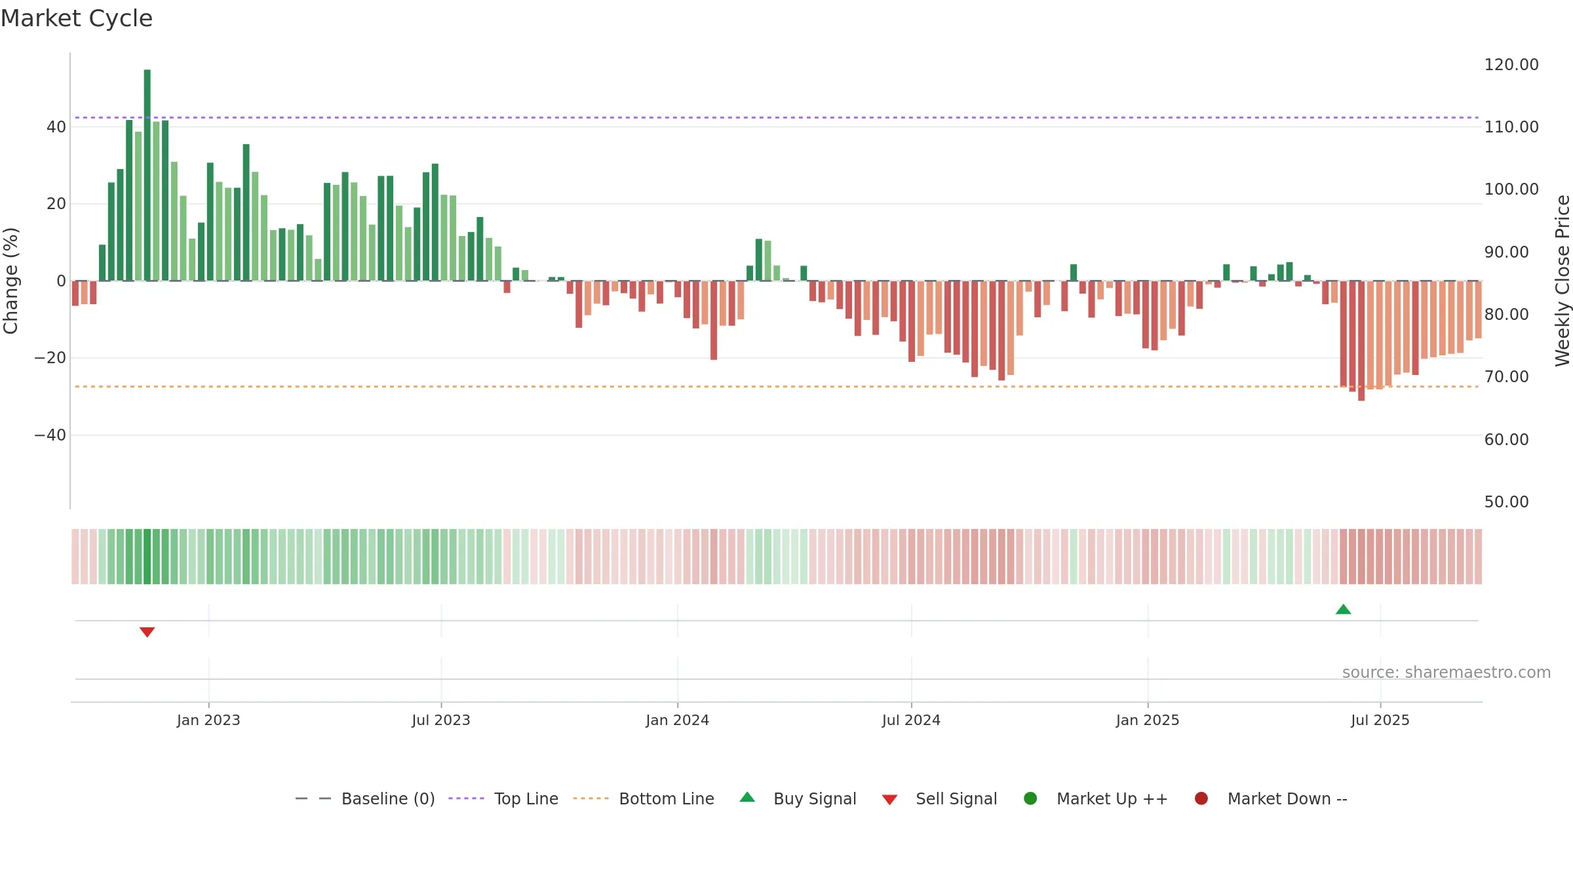Click the 100.00 price axis value

pos(1511,189)
